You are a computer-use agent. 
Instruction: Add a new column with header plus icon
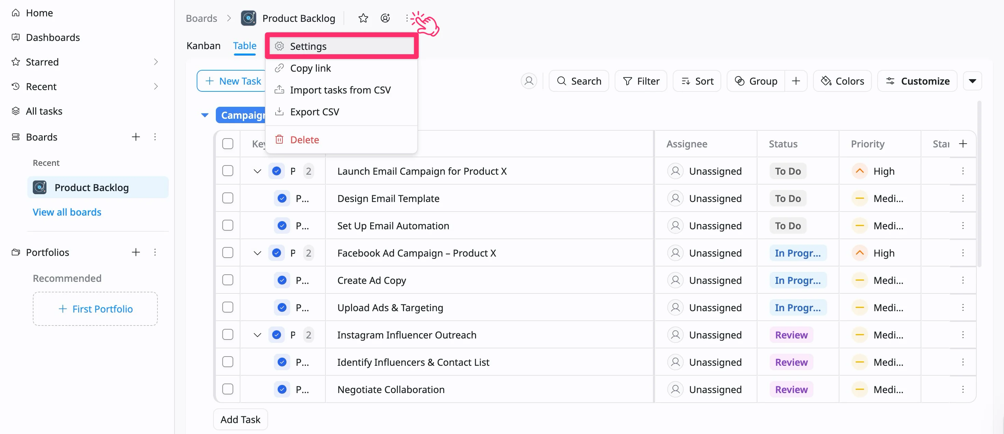tap(963, 144)
